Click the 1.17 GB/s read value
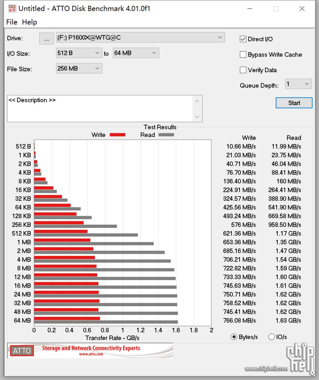The height and width of the screenshot is (380, 319). 288,233
